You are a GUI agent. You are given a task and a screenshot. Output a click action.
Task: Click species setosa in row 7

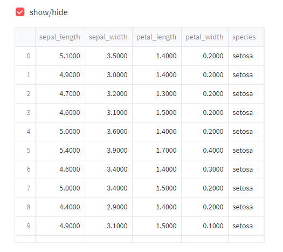pos(243,188)
